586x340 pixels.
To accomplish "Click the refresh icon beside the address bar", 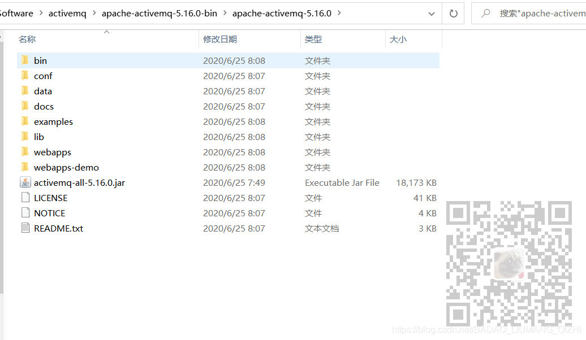I will tap(453, 13).
